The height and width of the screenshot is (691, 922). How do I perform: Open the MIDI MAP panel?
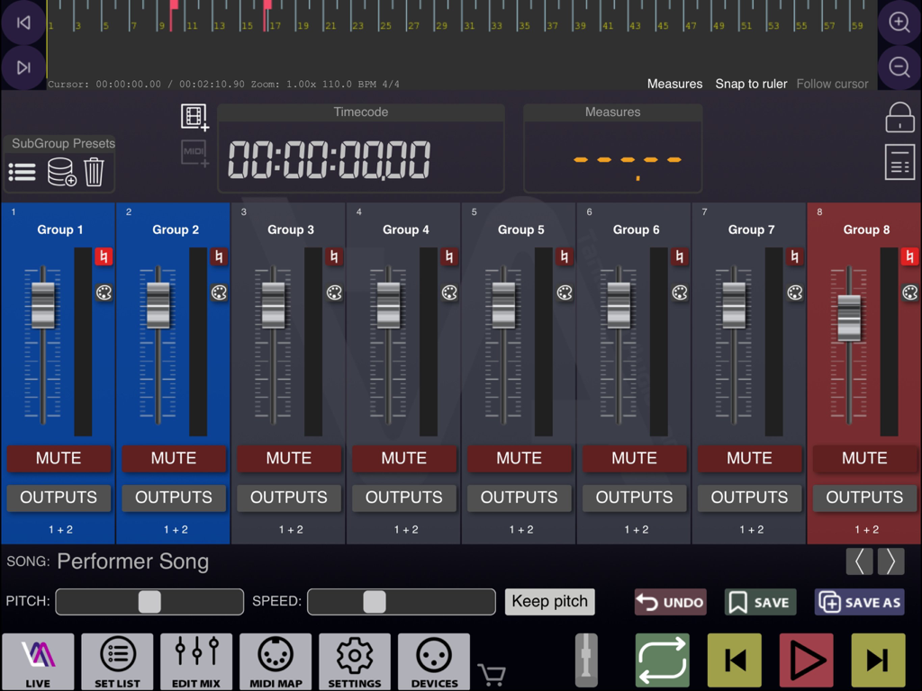tap(276, 661)
